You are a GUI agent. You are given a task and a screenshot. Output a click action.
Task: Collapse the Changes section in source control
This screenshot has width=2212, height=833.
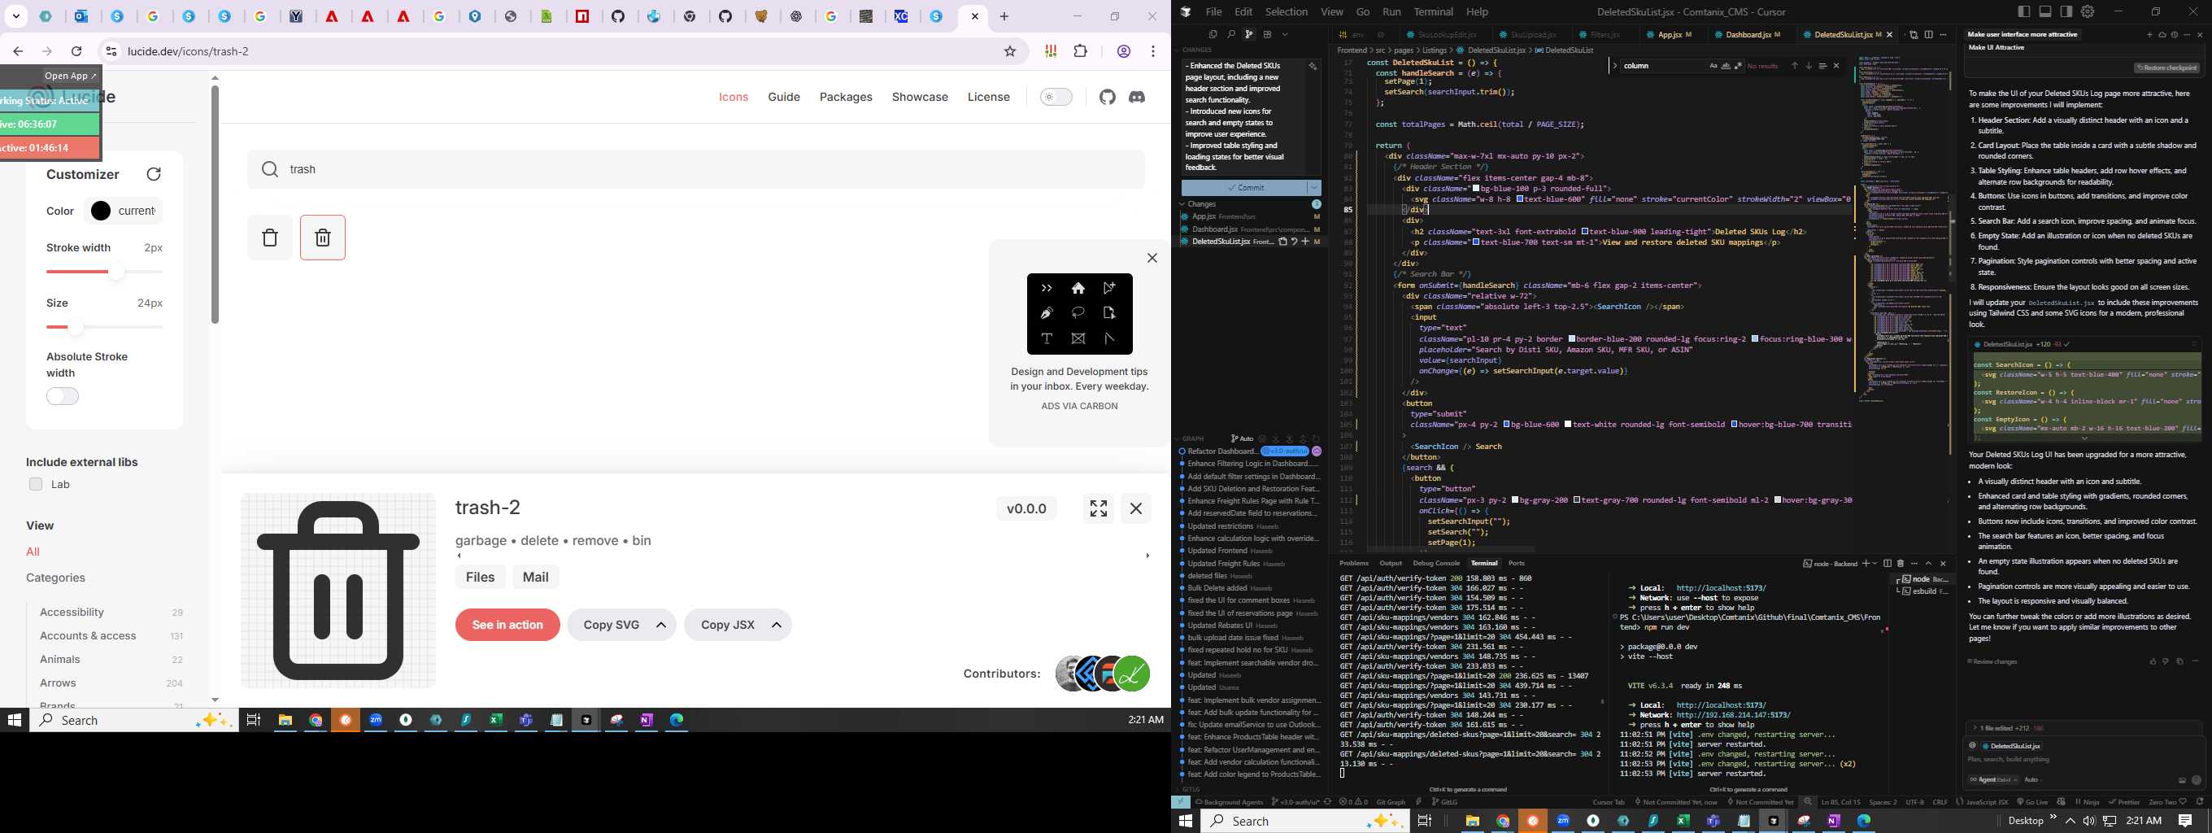point(1182,204)
